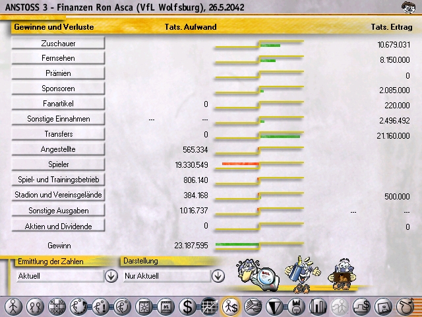Click the Stadion income value 500.000
The height and width of the screenshot is (317, 422).
[397, 196]
